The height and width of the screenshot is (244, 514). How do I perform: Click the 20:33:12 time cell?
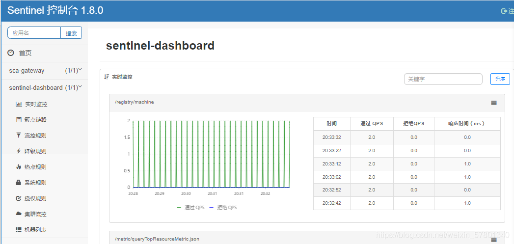tap(332, 163)
